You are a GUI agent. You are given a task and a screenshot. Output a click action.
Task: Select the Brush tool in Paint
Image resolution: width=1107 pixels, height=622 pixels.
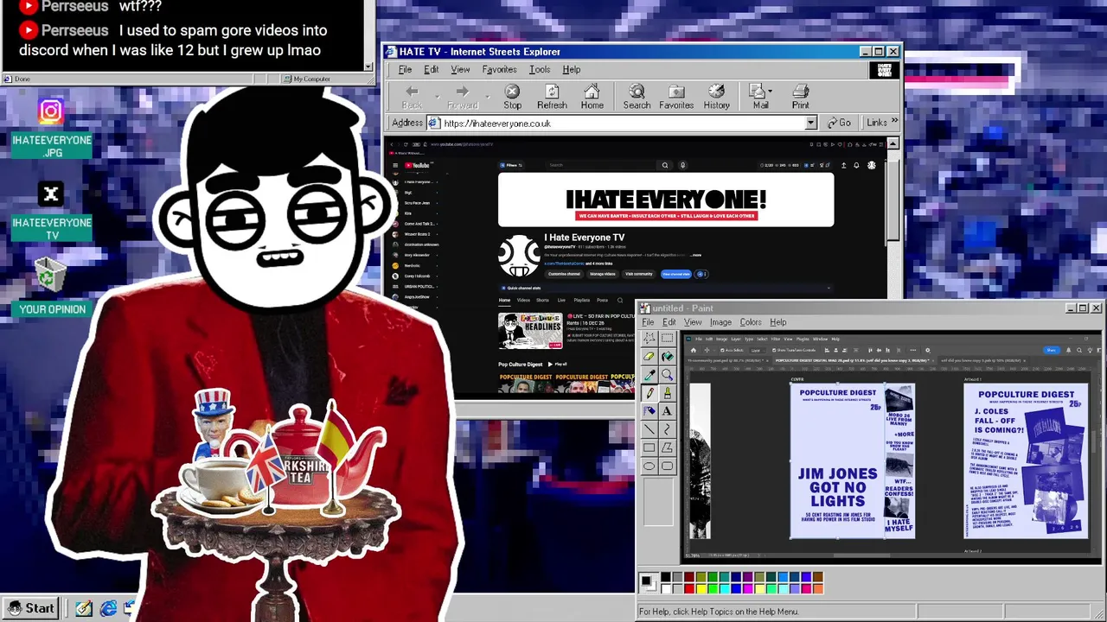pyautogui.click(x=667, y=392)
